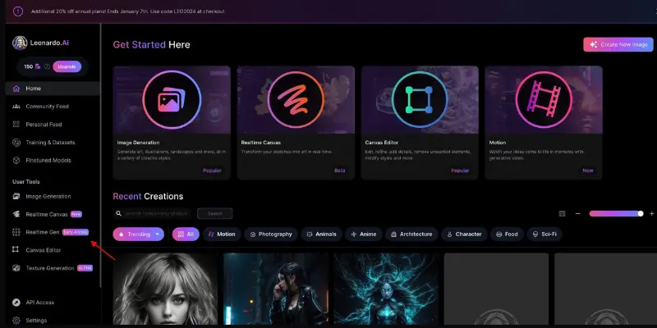Click the Image Generation sidebar icon
Screen dimensions: 657x328
(x=16, y=196)
